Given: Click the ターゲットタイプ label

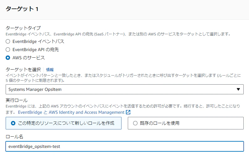Looking at the screenshot, I should [x=23, y=28].
